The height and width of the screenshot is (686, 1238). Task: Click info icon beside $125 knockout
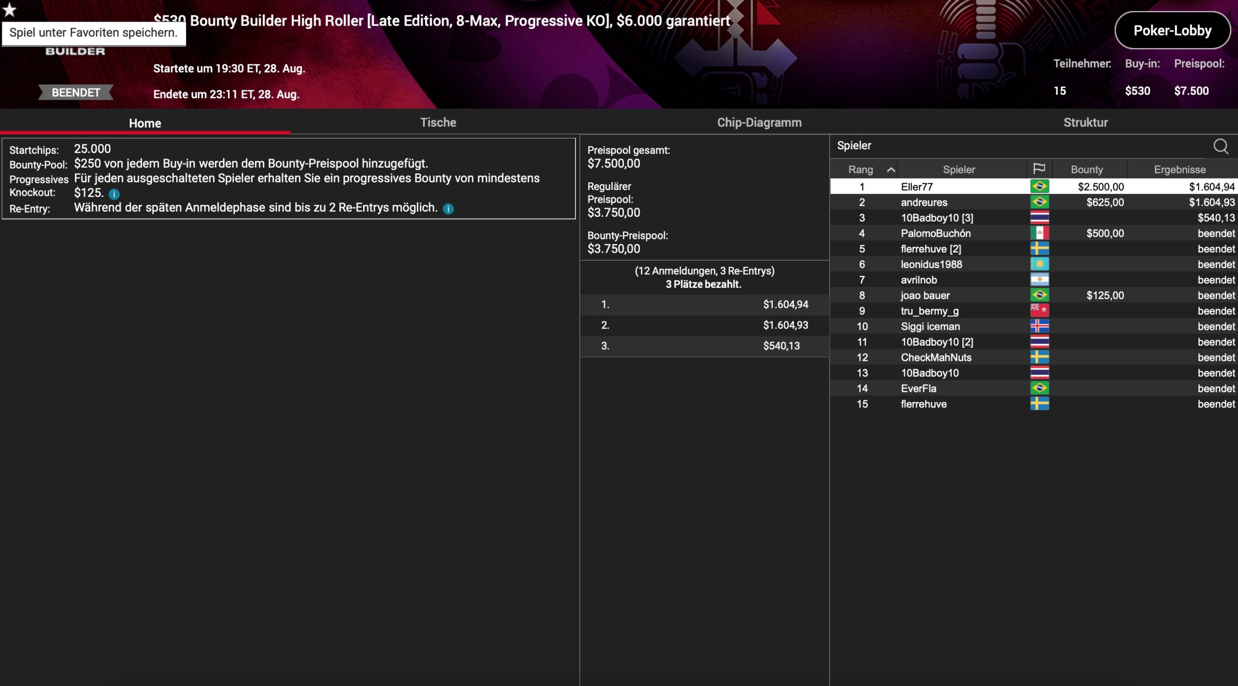coord(114,194)
